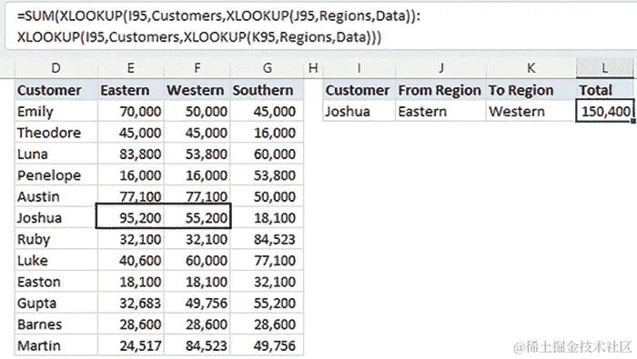Image resolution: width=637 pixels, height=359 pixels.
Task: Click the From Region value Eastern
Action: click(440, 111)
